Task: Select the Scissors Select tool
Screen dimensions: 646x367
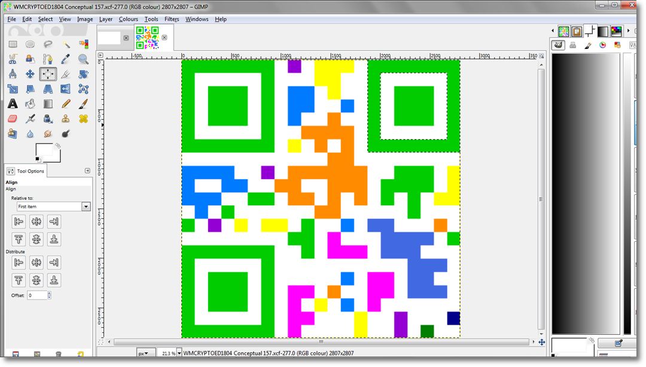Action: coord(13,59)
